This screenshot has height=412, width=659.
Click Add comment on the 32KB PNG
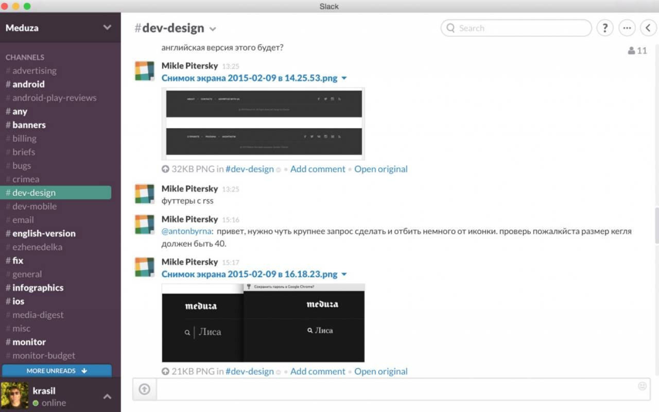click(x=318, y=169)
